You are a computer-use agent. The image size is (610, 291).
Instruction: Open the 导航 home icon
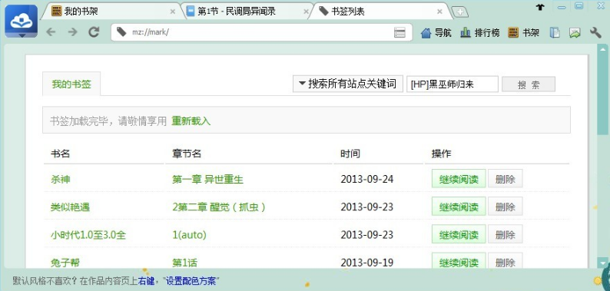[x=436, y=33]
